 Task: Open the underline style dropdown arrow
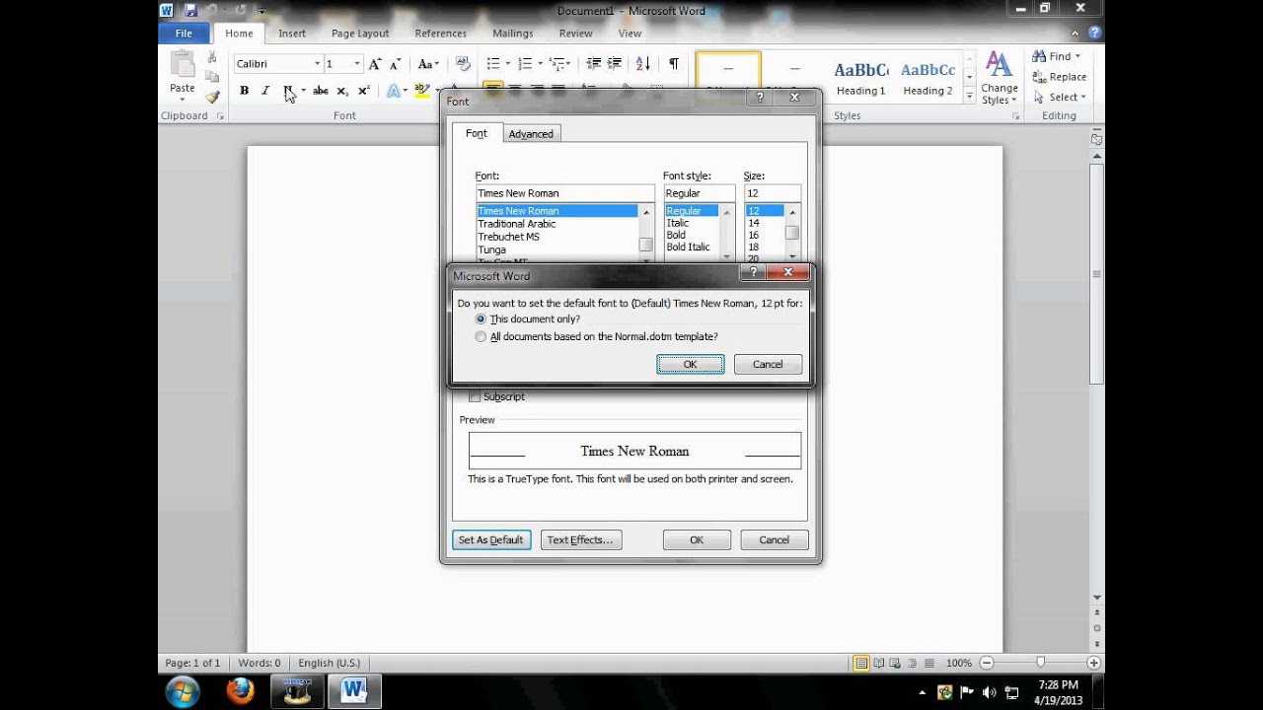click(x=303, y=91)
